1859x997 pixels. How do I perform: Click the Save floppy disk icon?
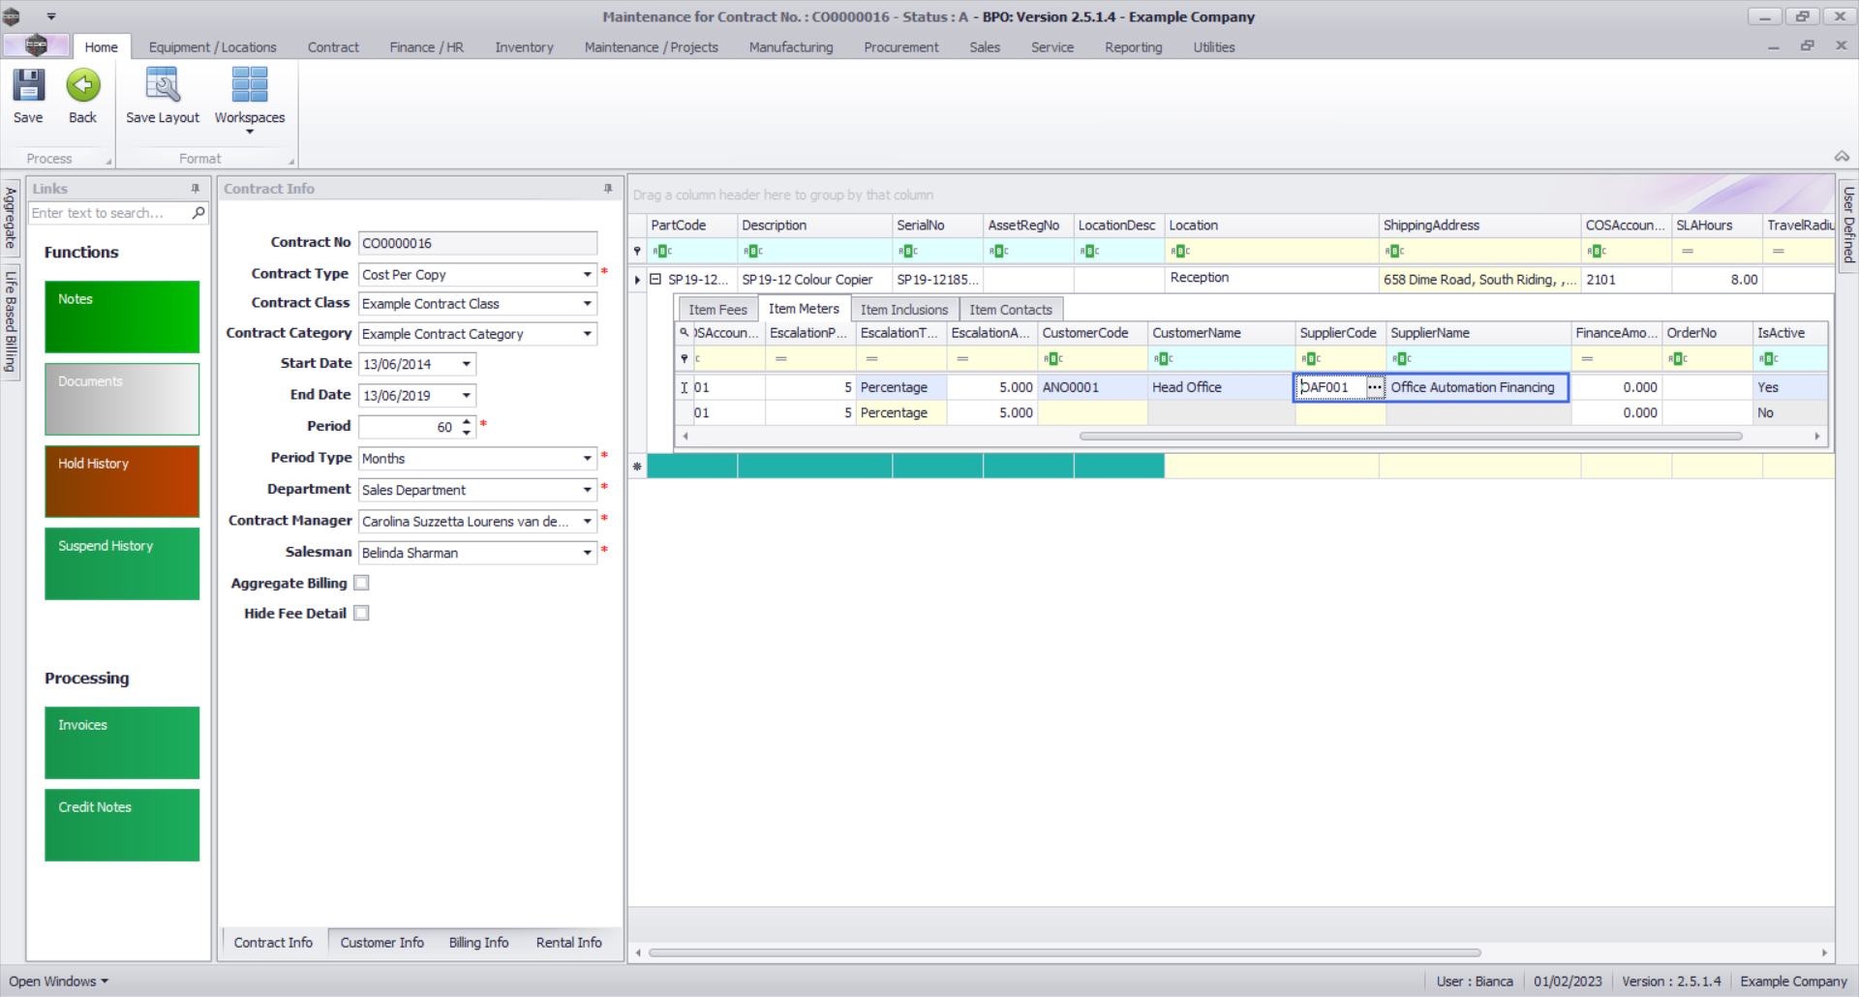point(28,86)
